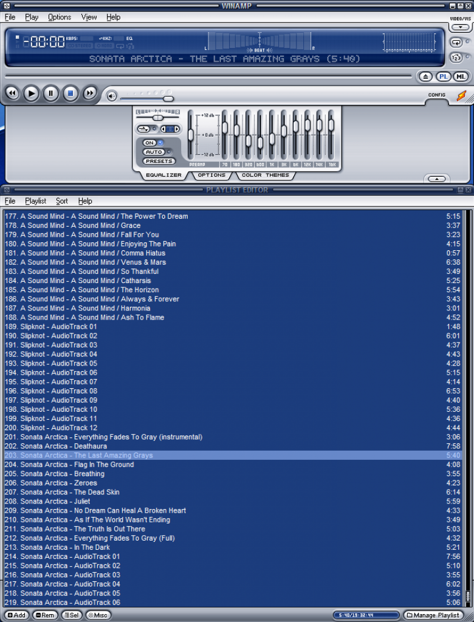
Task: Click the Sel selection button
Action: 72,615
